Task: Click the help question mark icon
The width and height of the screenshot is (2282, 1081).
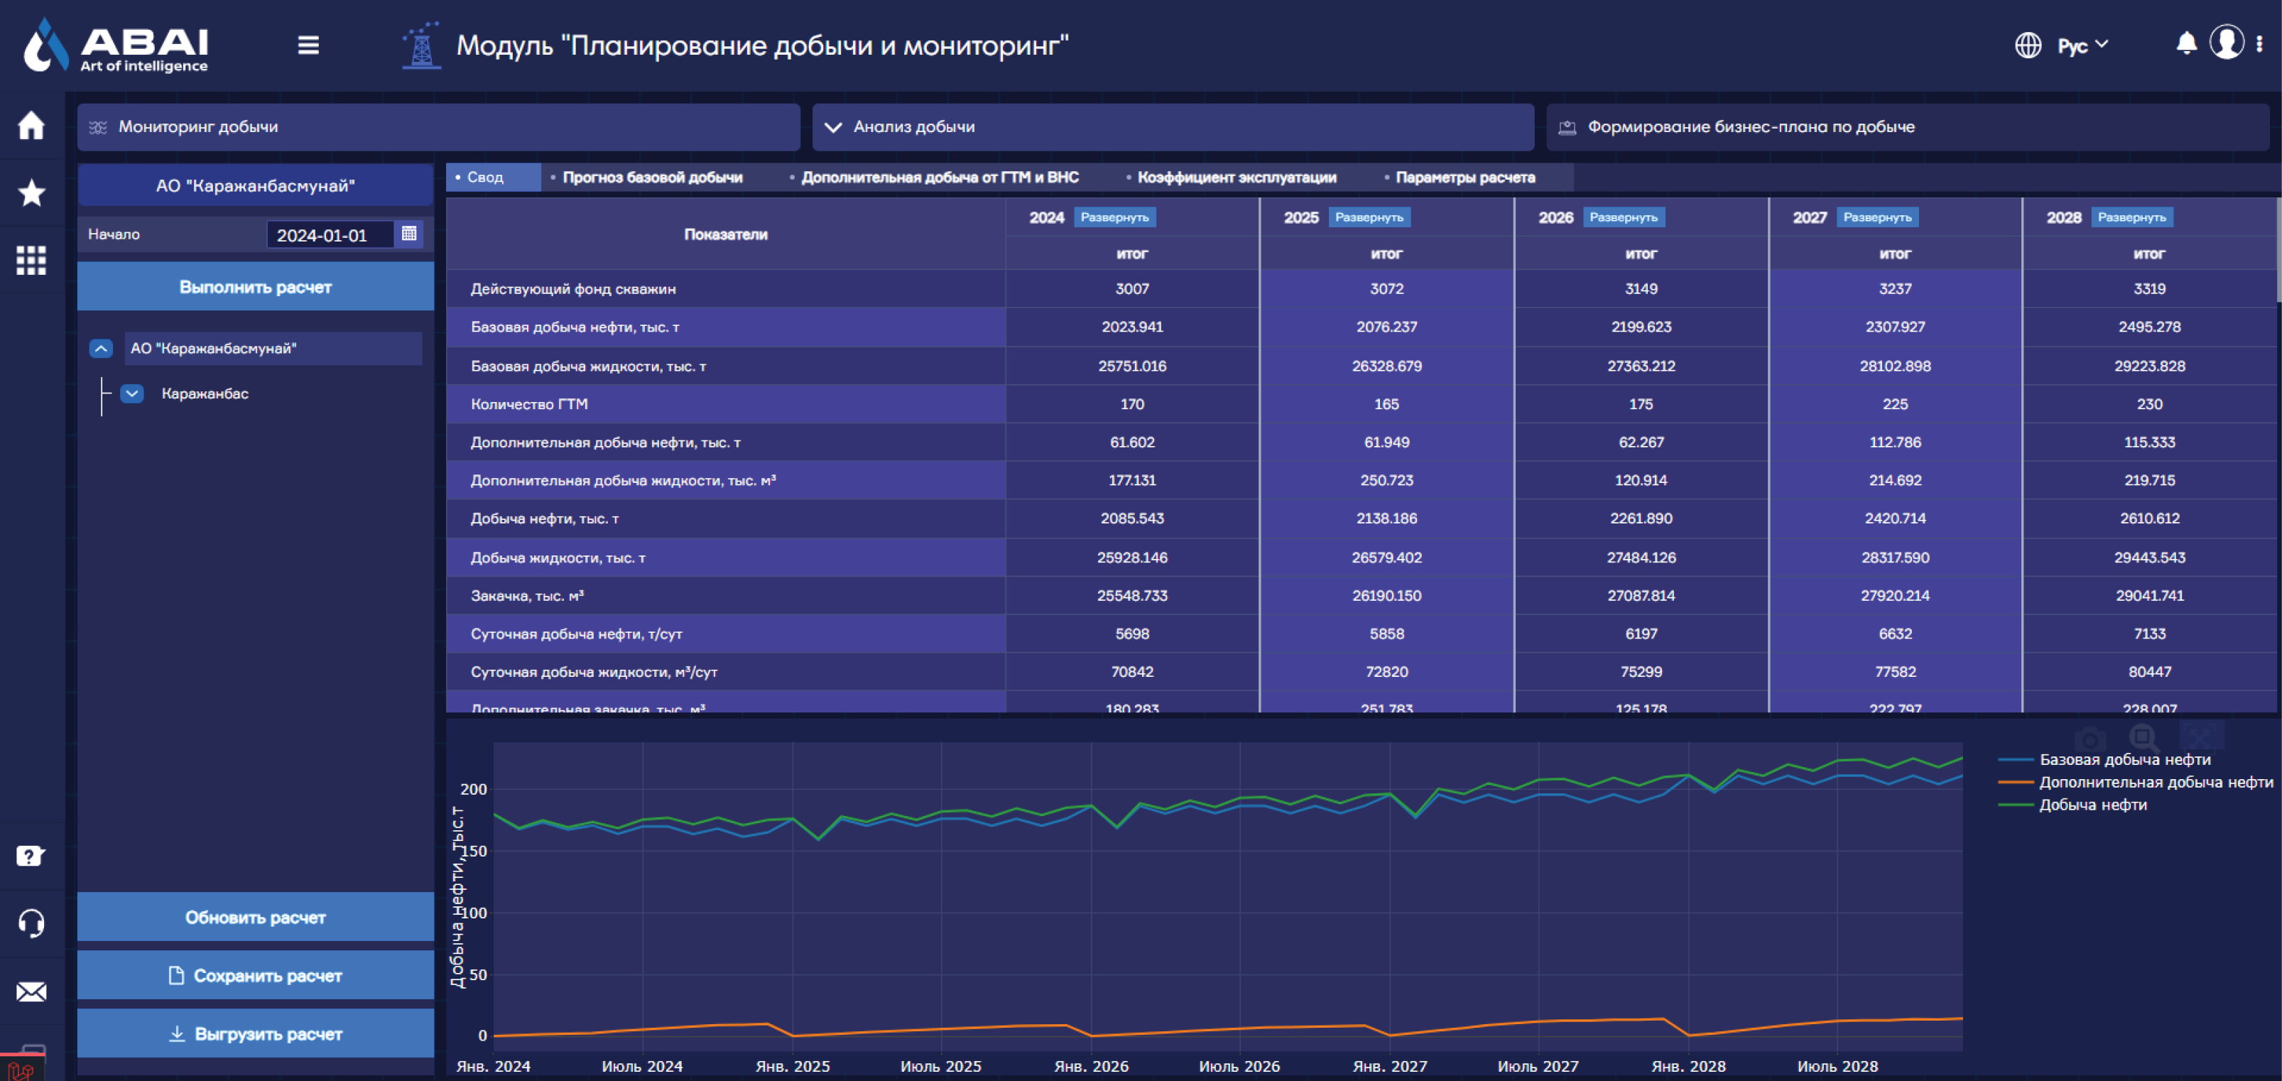Action: pos(31,856)
